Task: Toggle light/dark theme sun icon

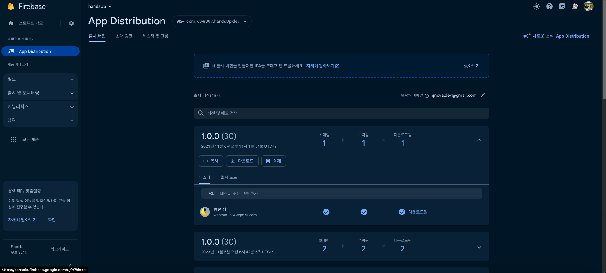Action: [537, 6]
